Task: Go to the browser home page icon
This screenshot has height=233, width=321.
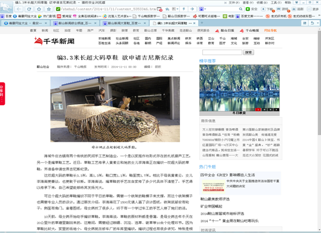Action: click(x=39, y=9)
